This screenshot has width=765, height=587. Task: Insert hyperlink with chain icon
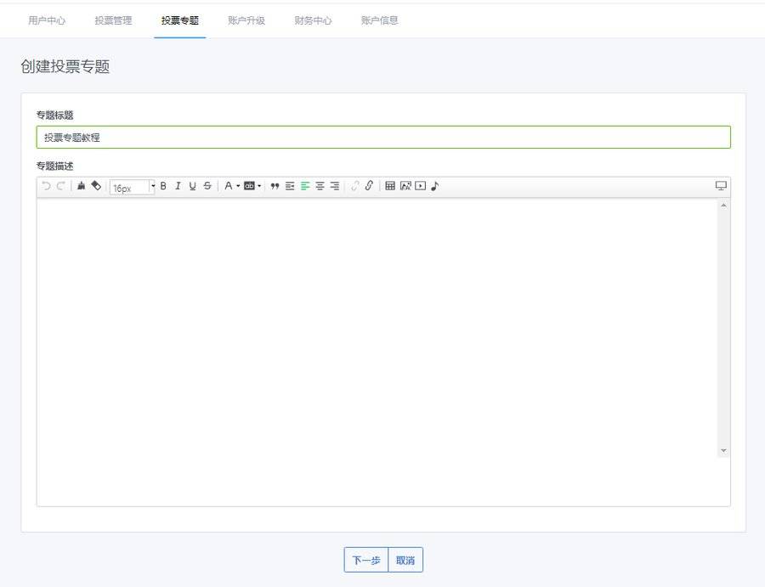(x=370, y=186)
